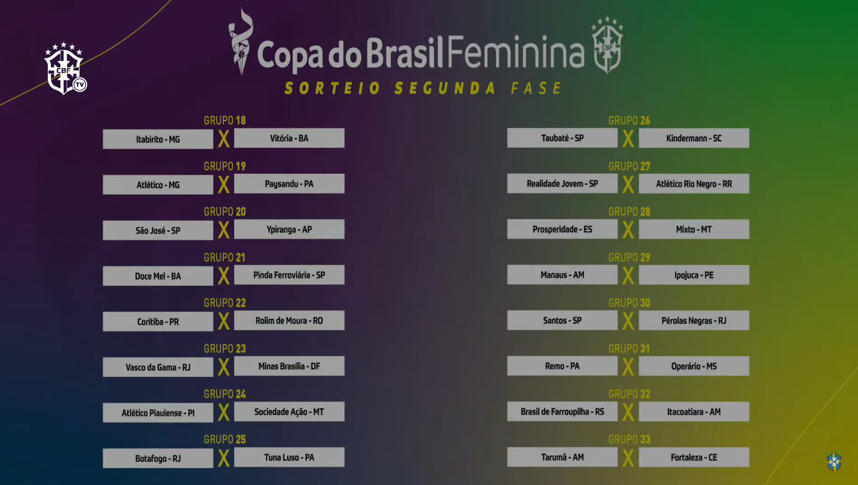Click the X between Tarumã and Fortaleza
This screenshot has width=858, height=485.
(628, 458)
